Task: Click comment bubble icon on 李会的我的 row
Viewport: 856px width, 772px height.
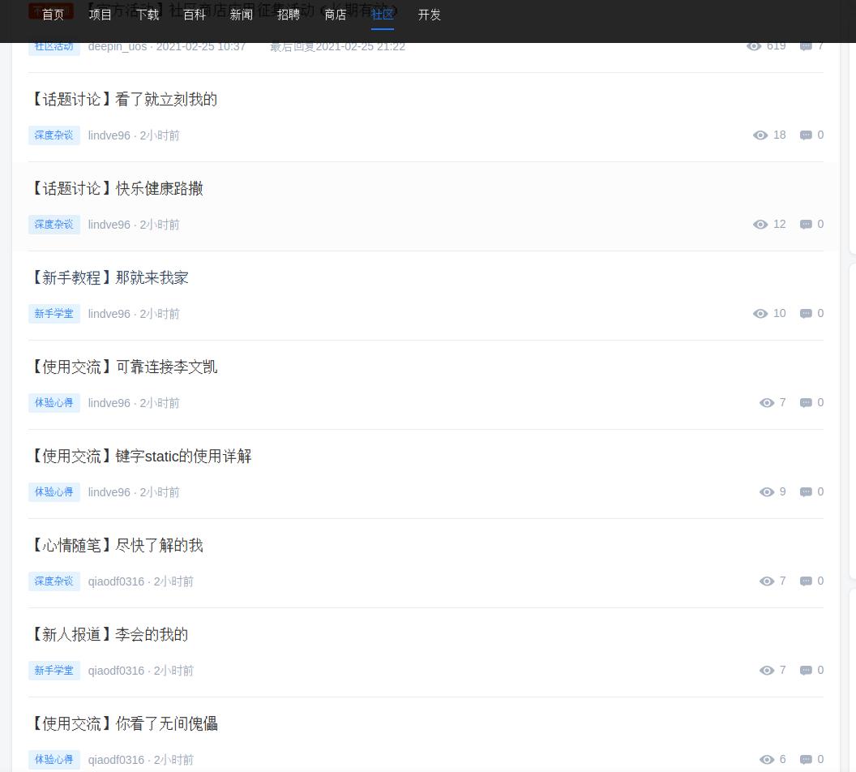Action: pos(806,671)
